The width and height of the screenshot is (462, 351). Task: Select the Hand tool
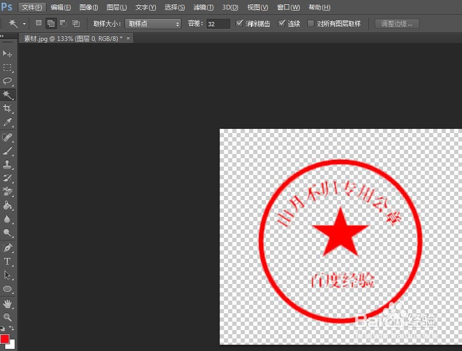(7, 303)
